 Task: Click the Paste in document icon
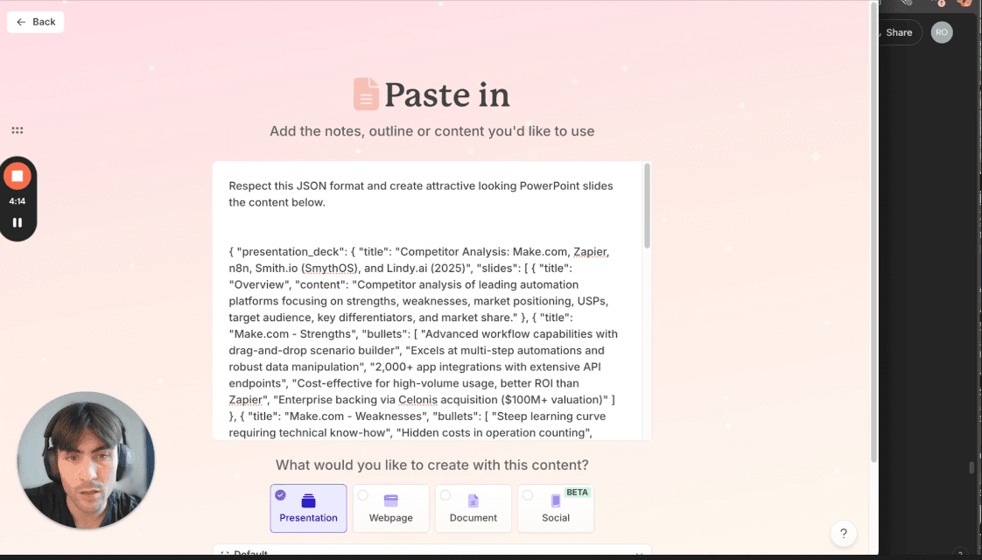[x=366, y=94]
